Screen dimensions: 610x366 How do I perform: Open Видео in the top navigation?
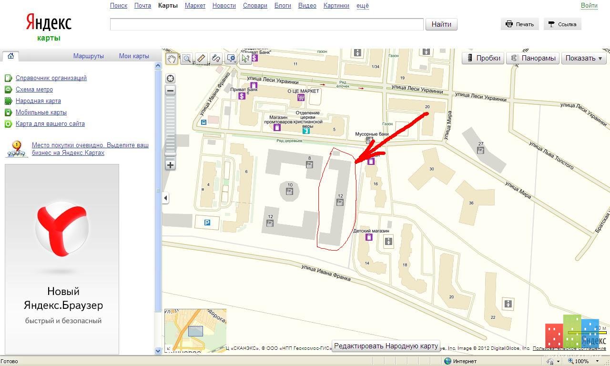(307, 6)
